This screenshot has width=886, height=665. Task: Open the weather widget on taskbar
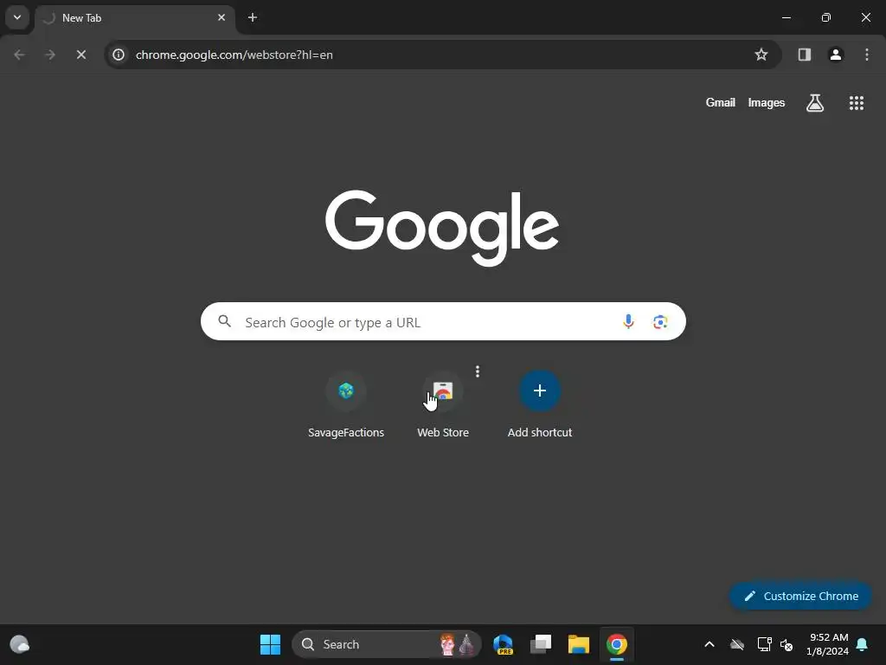point(20,644)
